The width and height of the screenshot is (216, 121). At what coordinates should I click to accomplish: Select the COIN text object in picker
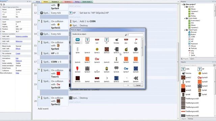(x=87, y=41)
